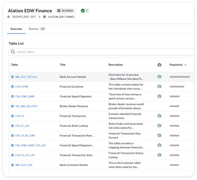Click the 'Bank Customer Details' title cell

[74, 165]
